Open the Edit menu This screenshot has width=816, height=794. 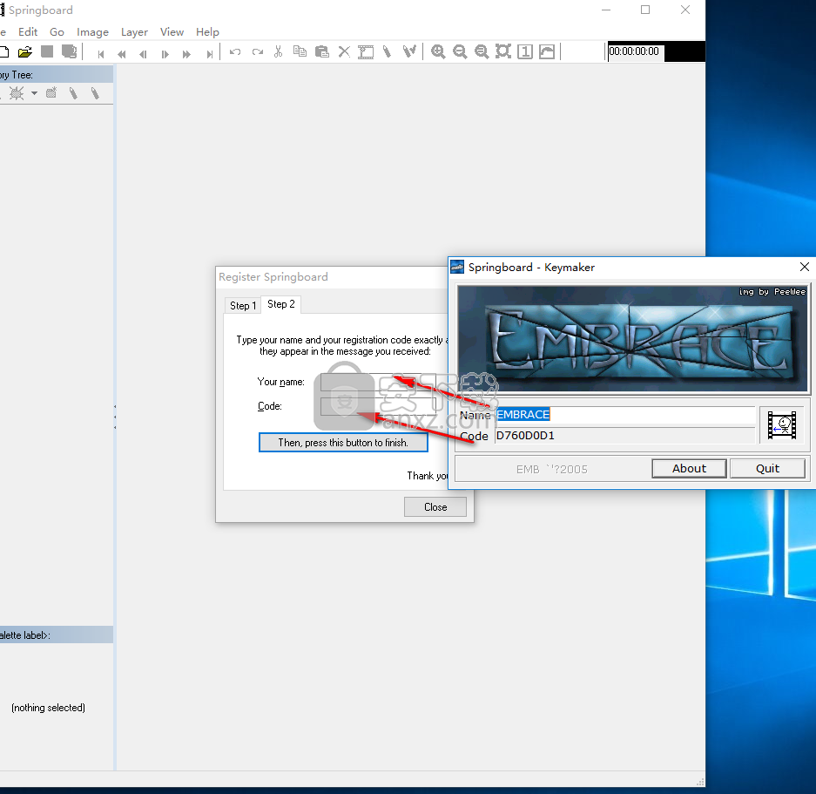click(x=28, y=31)
